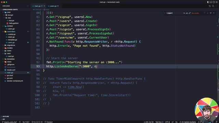Open Explorer views and more actions menu
Viewport: 219px width, 123px height.
point(27,6)
